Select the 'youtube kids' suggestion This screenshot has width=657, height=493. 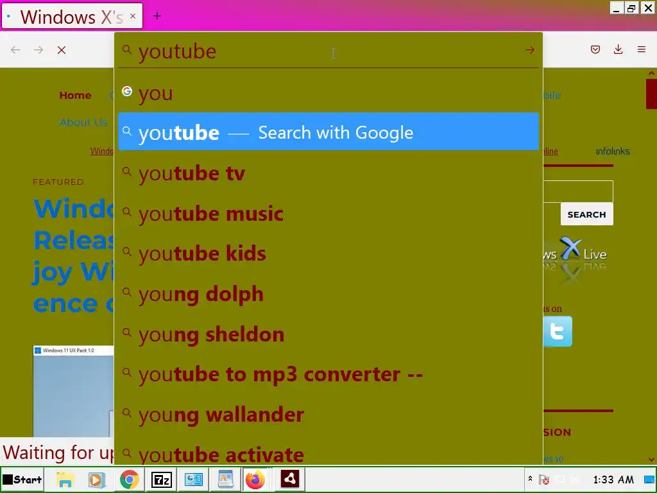pyautogui.click(x=328, y=253)
